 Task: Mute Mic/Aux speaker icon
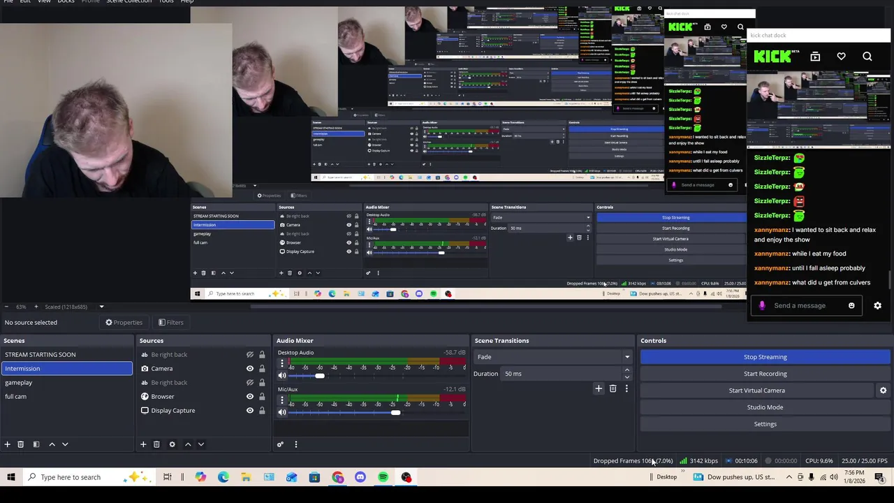[282, 412]
